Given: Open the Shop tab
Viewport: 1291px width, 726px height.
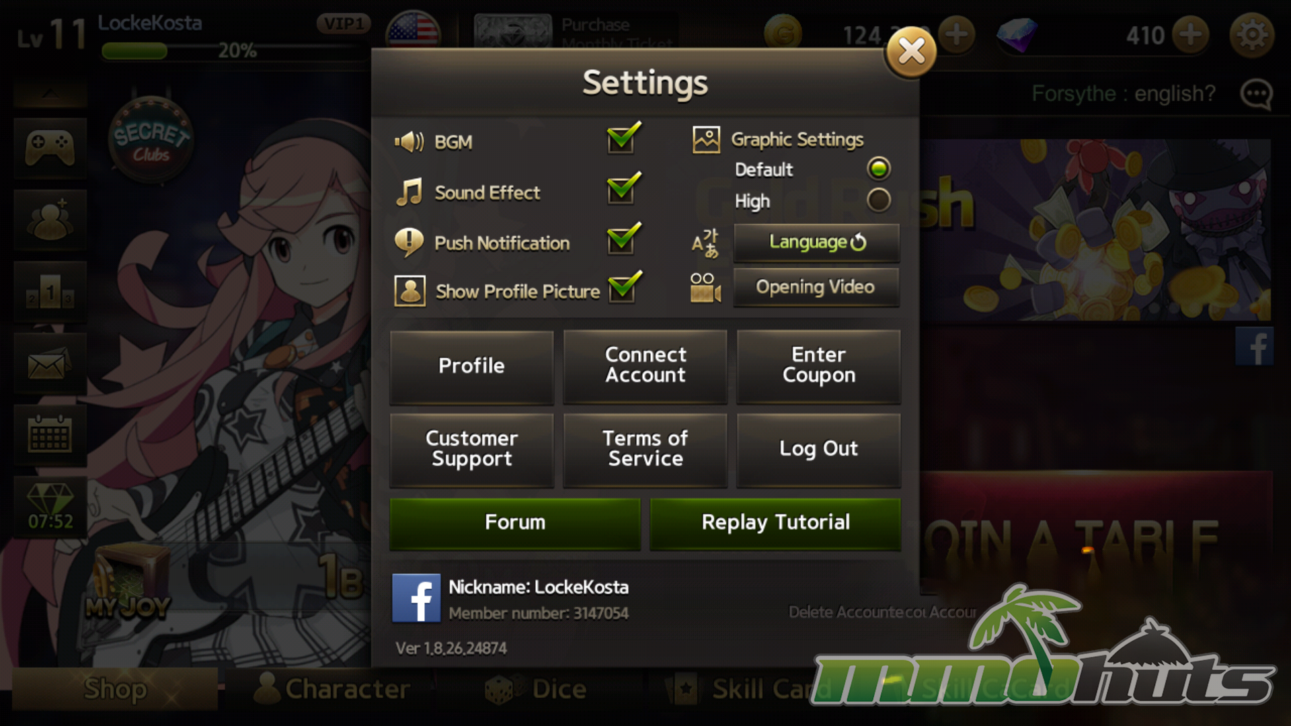Looking at the screenshot, I should [x=115, y=689].
